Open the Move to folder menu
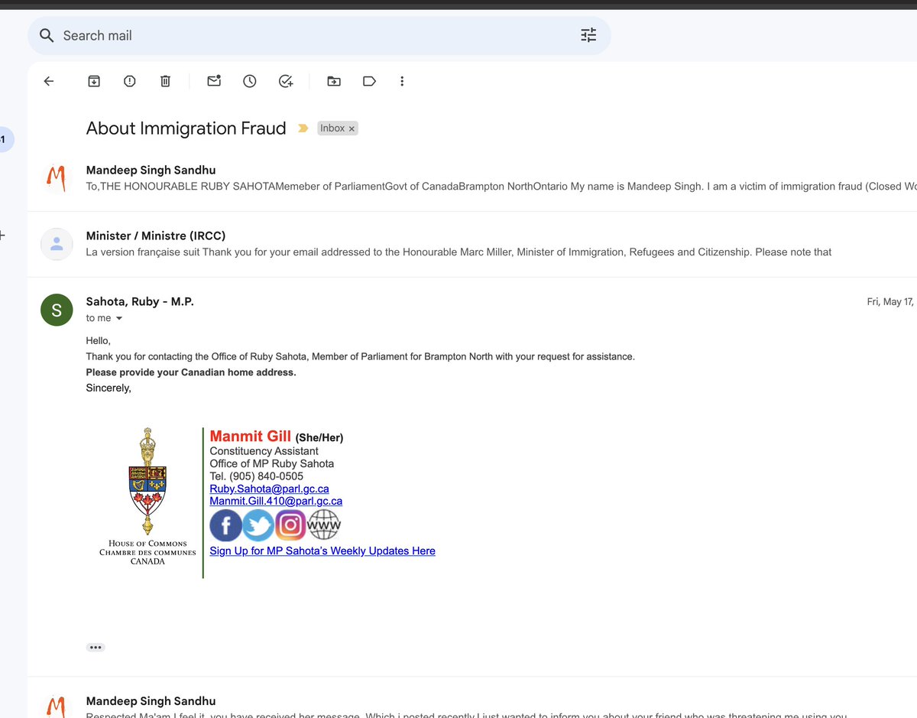917x718 pixels. 334,81
